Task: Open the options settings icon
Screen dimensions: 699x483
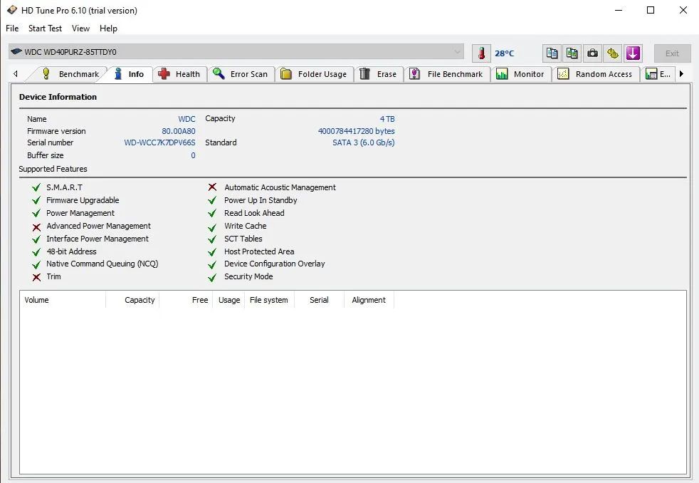Action: (x=613, y=53)
